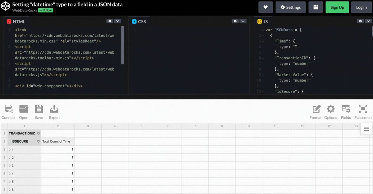Screen dimensions: 373x194
Task: Open JS editor settings gear
Action: (x=360, y=21)
